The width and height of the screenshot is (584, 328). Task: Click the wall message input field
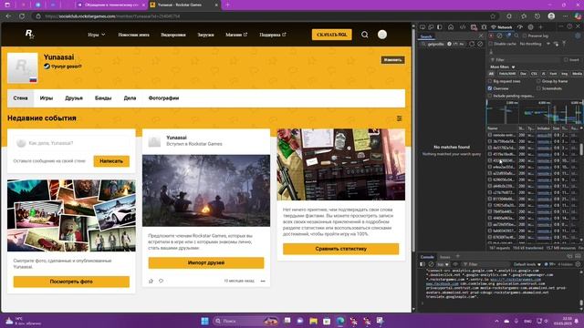tap(71, 143)
